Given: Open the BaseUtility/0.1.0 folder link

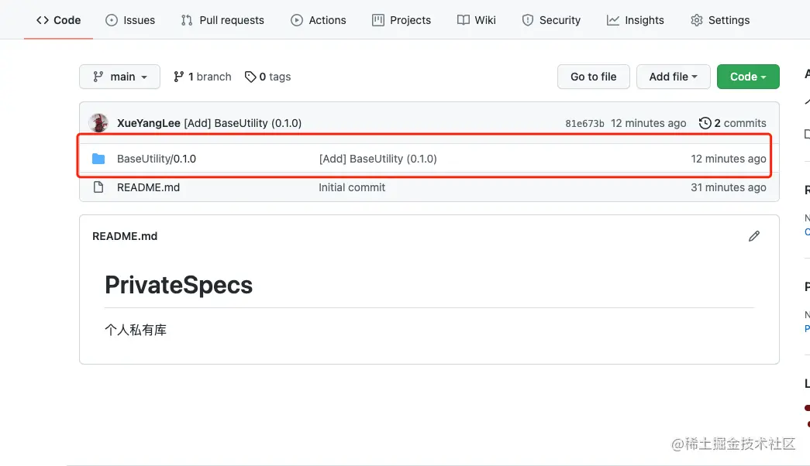Looking at the screenshot, I should click(x=157, y=159).
